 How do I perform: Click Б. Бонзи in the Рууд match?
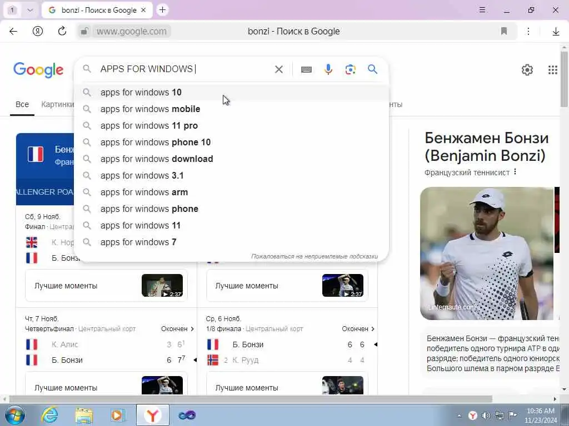248,344
